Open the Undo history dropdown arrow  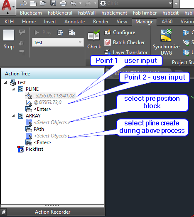(x=80, y=3)
